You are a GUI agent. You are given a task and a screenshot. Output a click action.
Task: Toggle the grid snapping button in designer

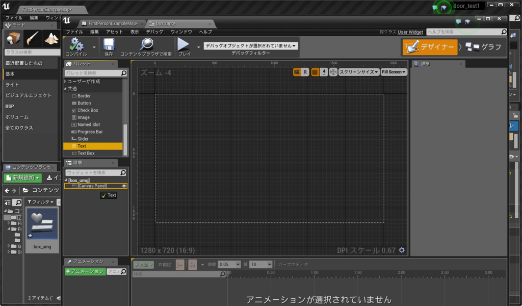(315, 72)
